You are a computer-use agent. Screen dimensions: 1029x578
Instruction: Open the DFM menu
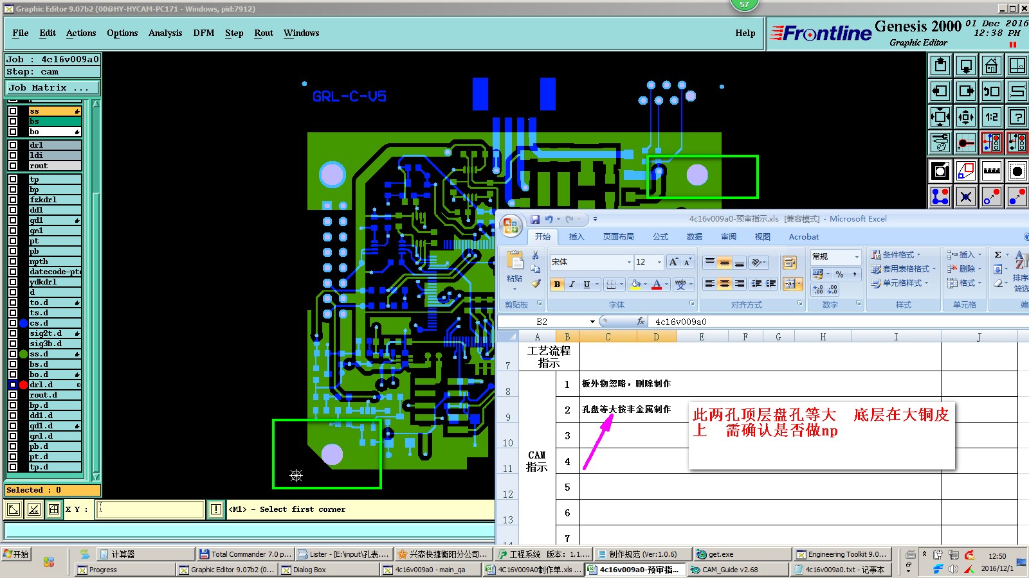coord(203,33)
